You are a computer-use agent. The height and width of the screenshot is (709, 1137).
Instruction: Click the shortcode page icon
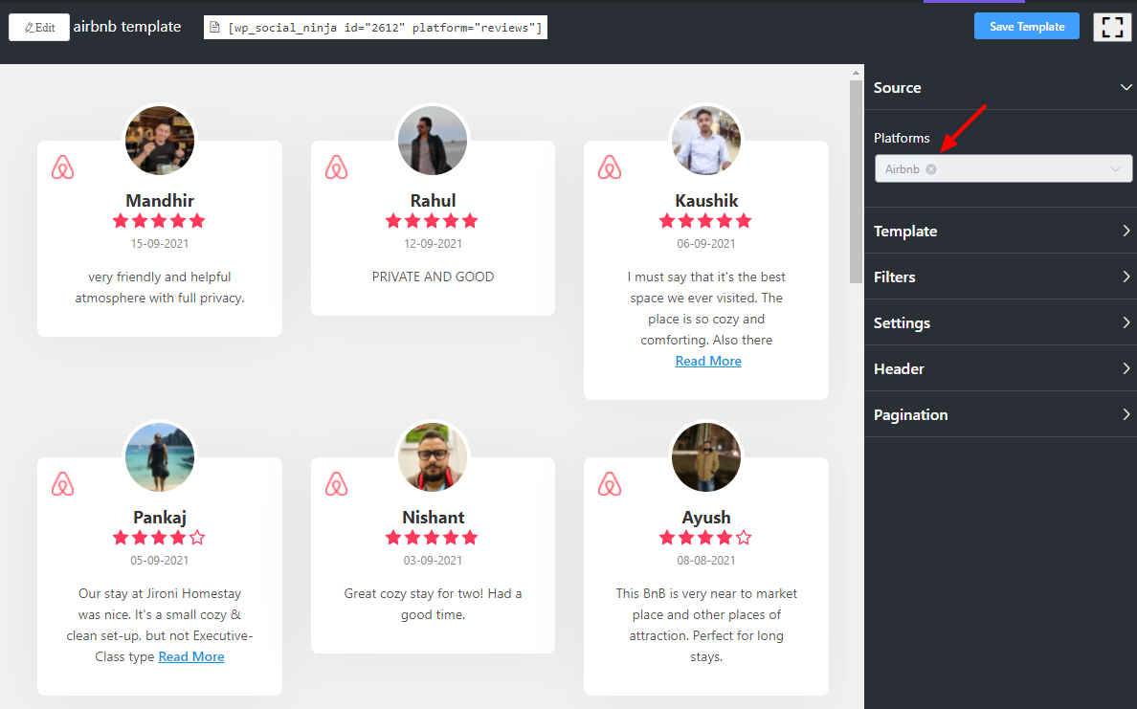point(214,27)
